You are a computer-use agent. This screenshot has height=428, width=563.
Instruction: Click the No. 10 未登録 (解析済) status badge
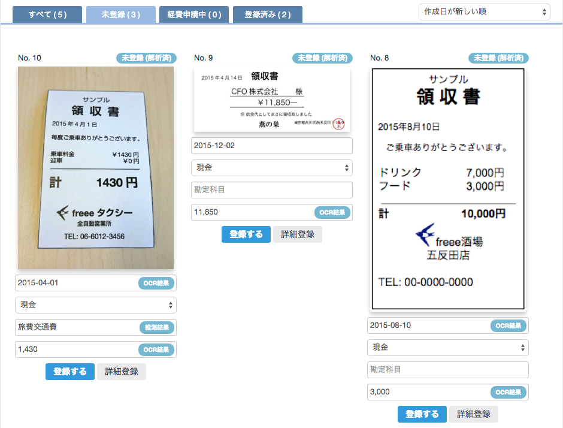tap(146, 58)
